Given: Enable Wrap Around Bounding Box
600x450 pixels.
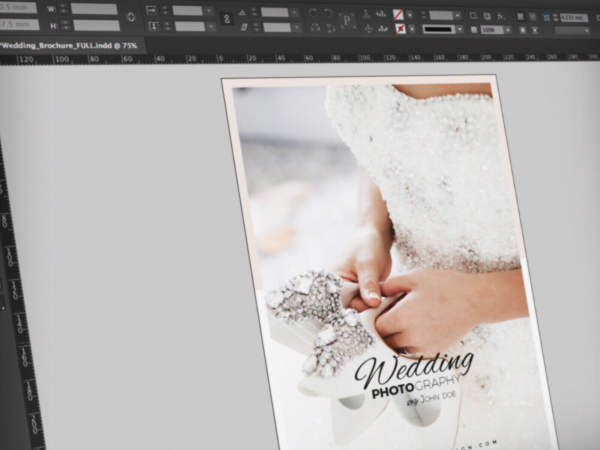Looking at the screenshot, I should tap(532, 17).
